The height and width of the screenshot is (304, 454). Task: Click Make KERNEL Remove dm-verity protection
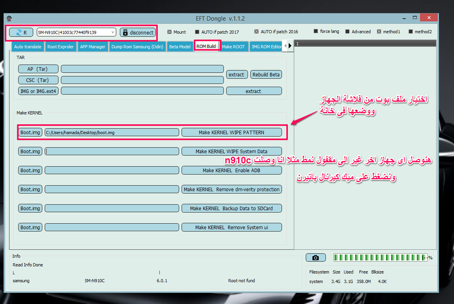[232, 189]
